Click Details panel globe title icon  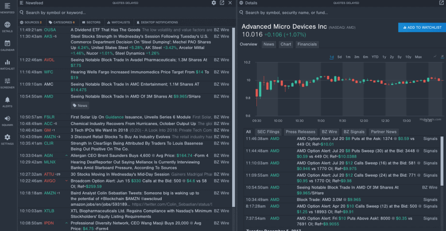tap(241, 3)
